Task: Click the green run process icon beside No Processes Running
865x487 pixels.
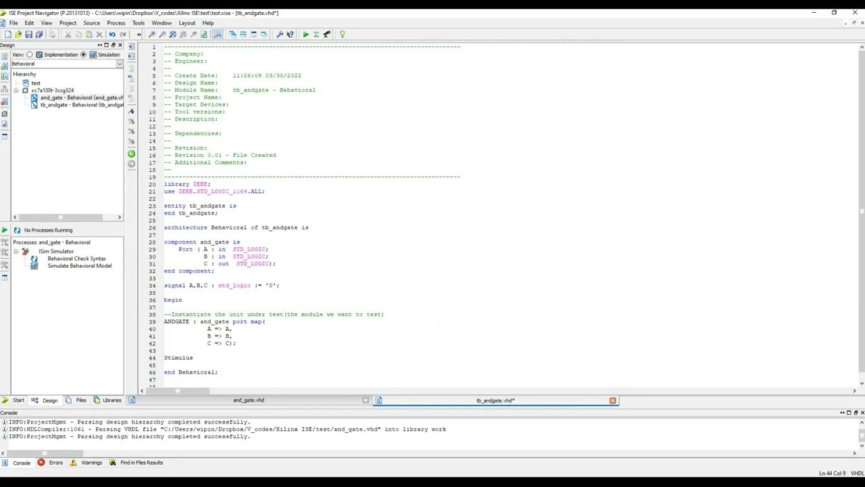Action: (5, 230)
